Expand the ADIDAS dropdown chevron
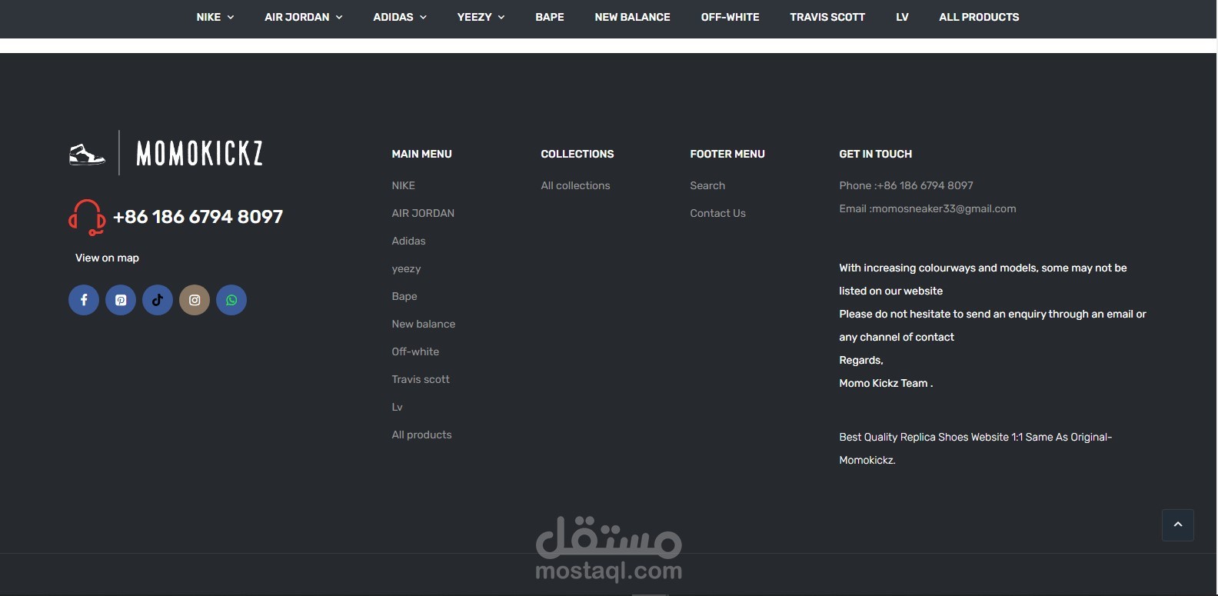Screen dimensions: 1218x596 [423, 17]
